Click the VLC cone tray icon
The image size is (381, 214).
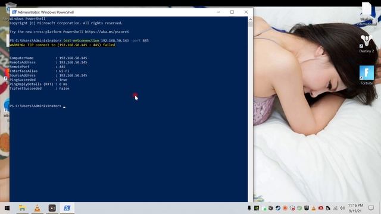[x=314, y=208]
